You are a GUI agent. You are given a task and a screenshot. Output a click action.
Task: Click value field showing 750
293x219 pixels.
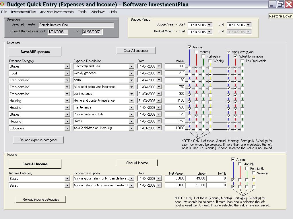175,87
